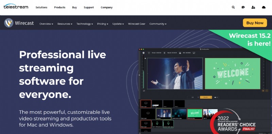Expand the Overview dropdown
The width and height of the screenshot is (272, 134).
pyautogui.click(x=46, y=24)
